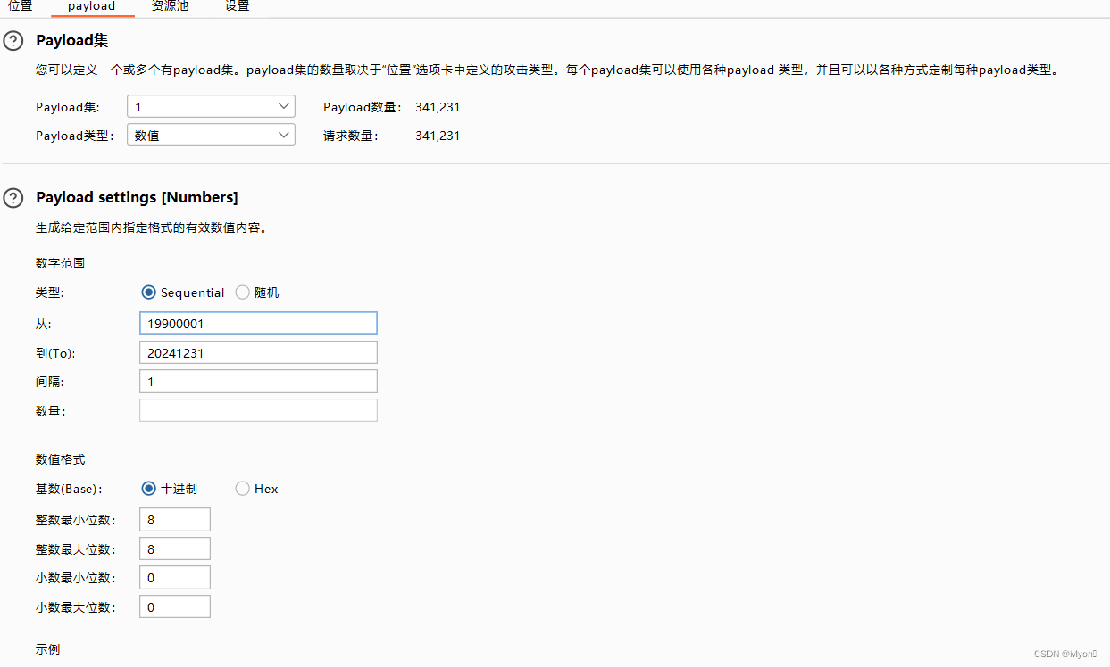
Task: Choose the 十进制 base radio button
Action: (x=148, y=489)
